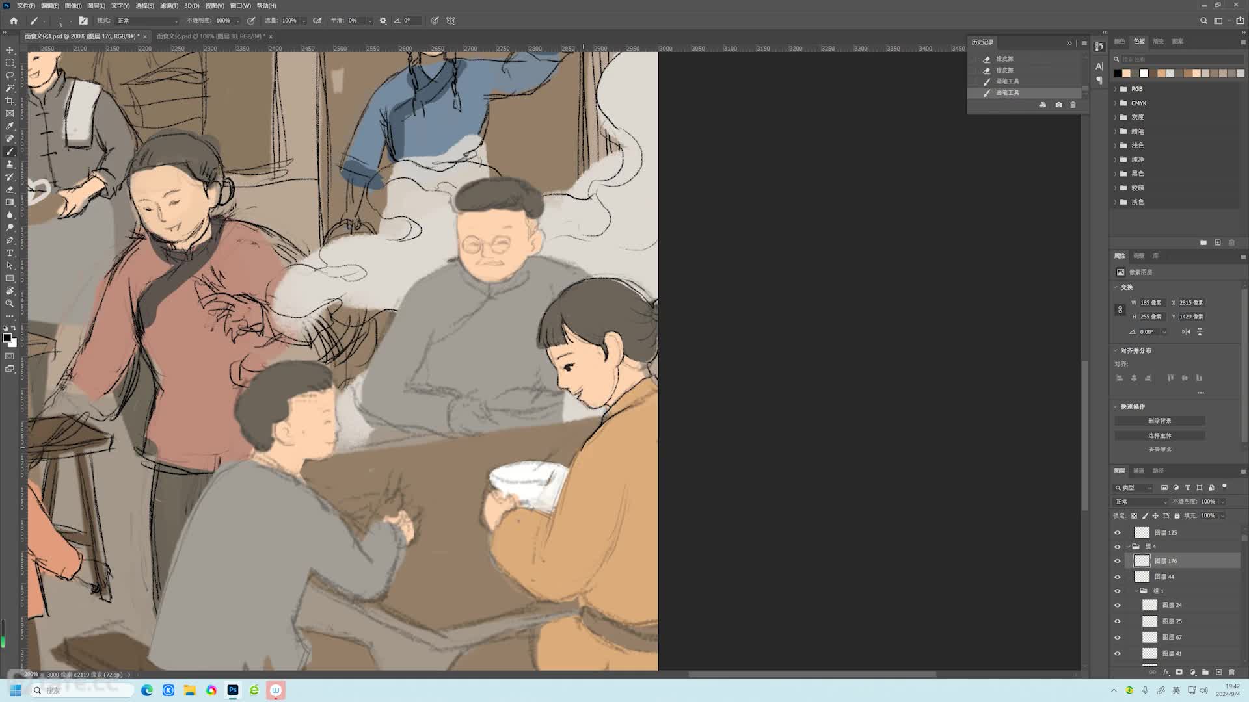
Task: Collapse the 组 1 layer group
Action: point(1136,591)
